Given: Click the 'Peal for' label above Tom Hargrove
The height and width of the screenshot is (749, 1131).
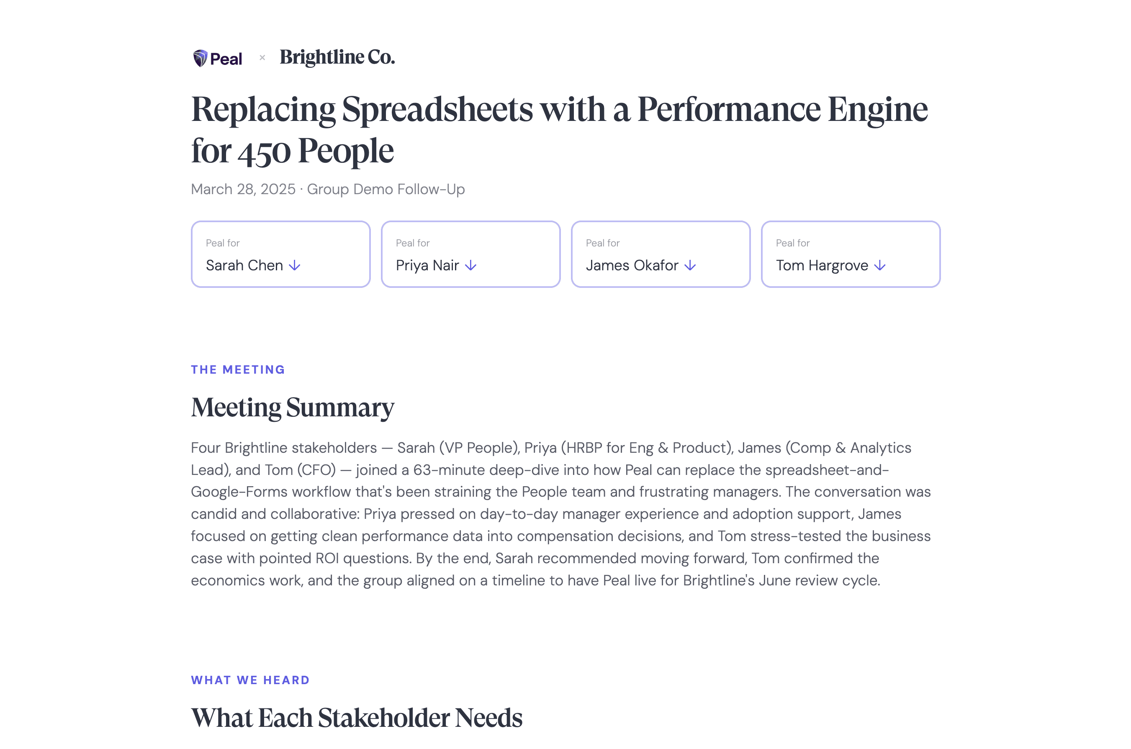Looking at the screenshot, I should click(792, 243).
